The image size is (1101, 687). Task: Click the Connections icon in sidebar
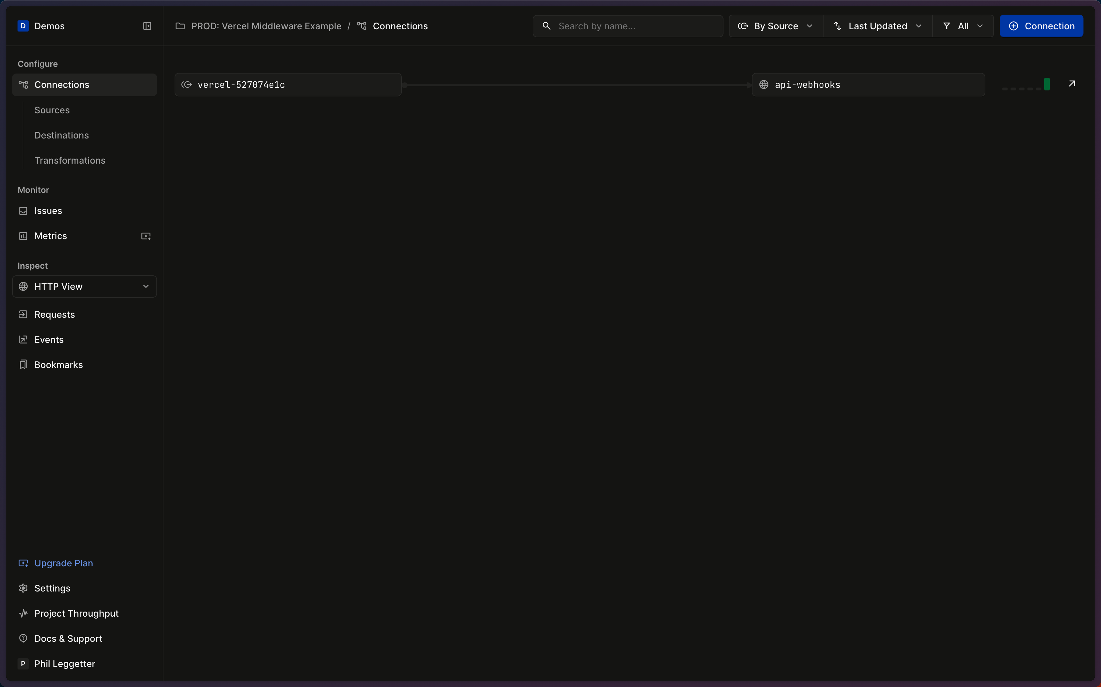23,85
